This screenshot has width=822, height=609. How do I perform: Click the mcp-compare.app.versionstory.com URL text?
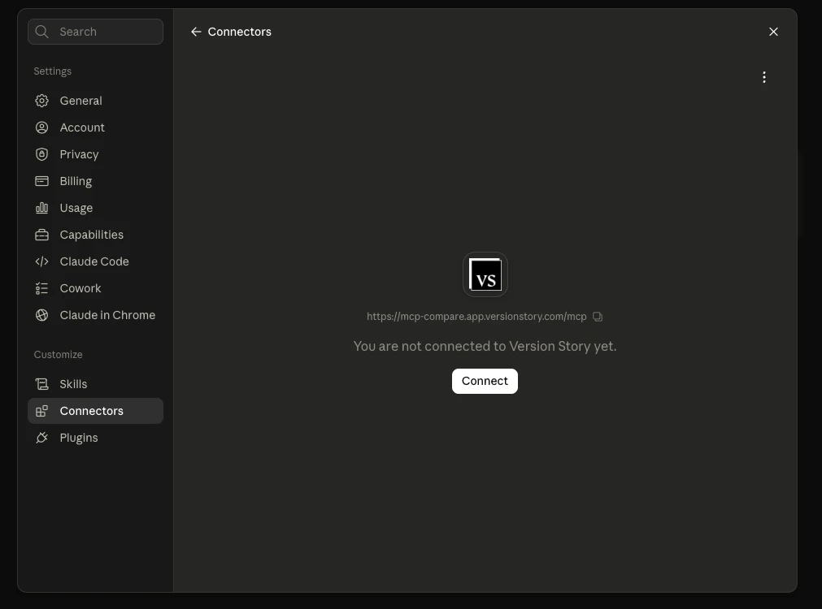coord(476,317)
